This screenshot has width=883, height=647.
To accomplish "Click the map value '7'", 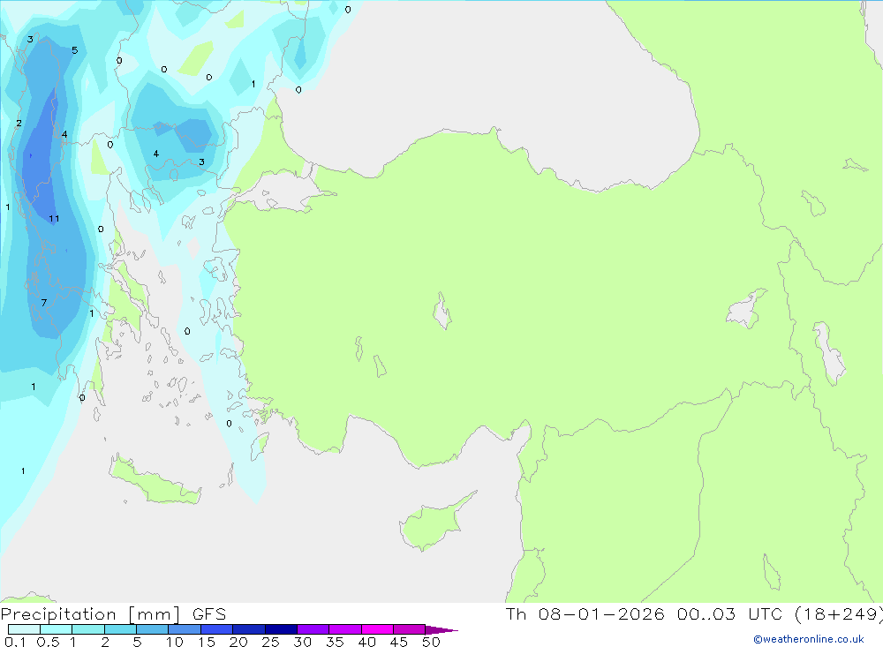I will [x=44, y=303].
